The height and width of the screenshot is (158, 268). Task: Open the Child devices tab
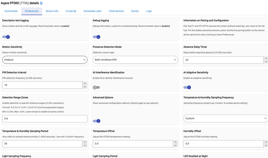(116, 11)
